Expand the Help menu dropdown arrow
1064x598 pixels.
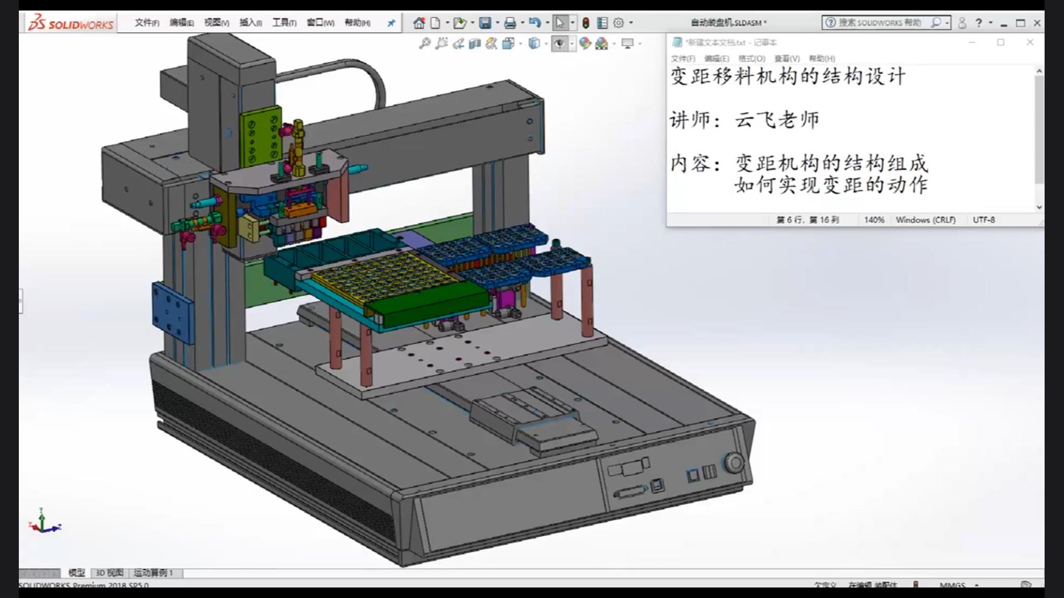[x=990, y=23]
